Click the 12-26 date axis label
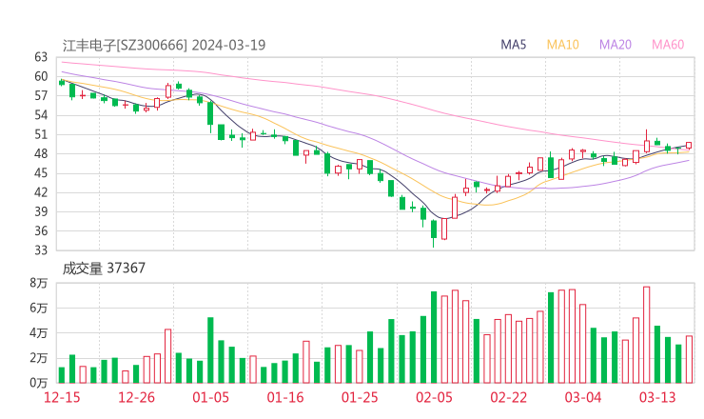This screenshot has height=419, width=704. pos(136,397)
